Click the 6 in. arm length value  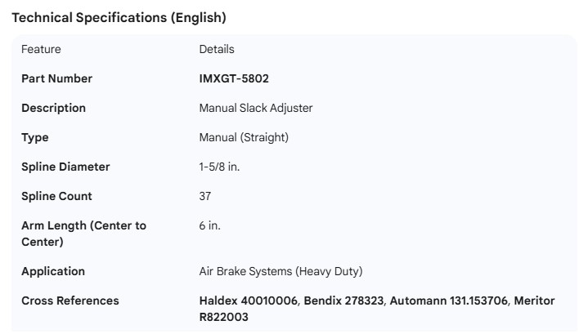(x=209, y=225)
